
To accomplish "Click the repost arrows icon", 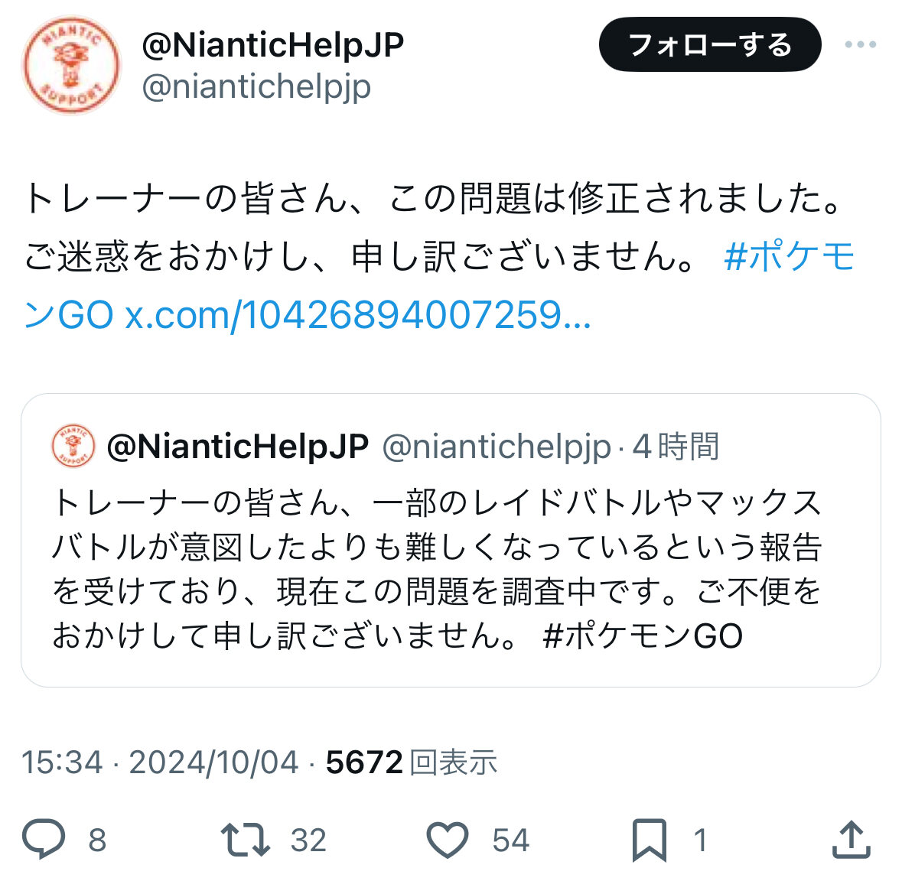I will click(245, 840).
